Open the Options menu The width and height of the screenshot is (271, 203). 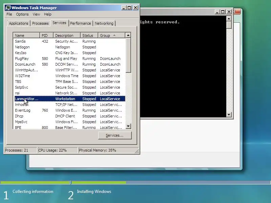click(22, 14)
